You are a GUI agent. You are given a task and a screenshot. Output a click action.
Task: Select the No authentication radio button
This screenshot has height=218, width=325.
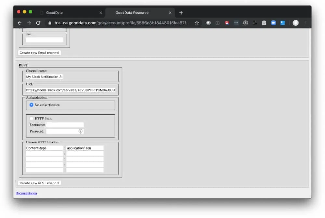[31, 105]
